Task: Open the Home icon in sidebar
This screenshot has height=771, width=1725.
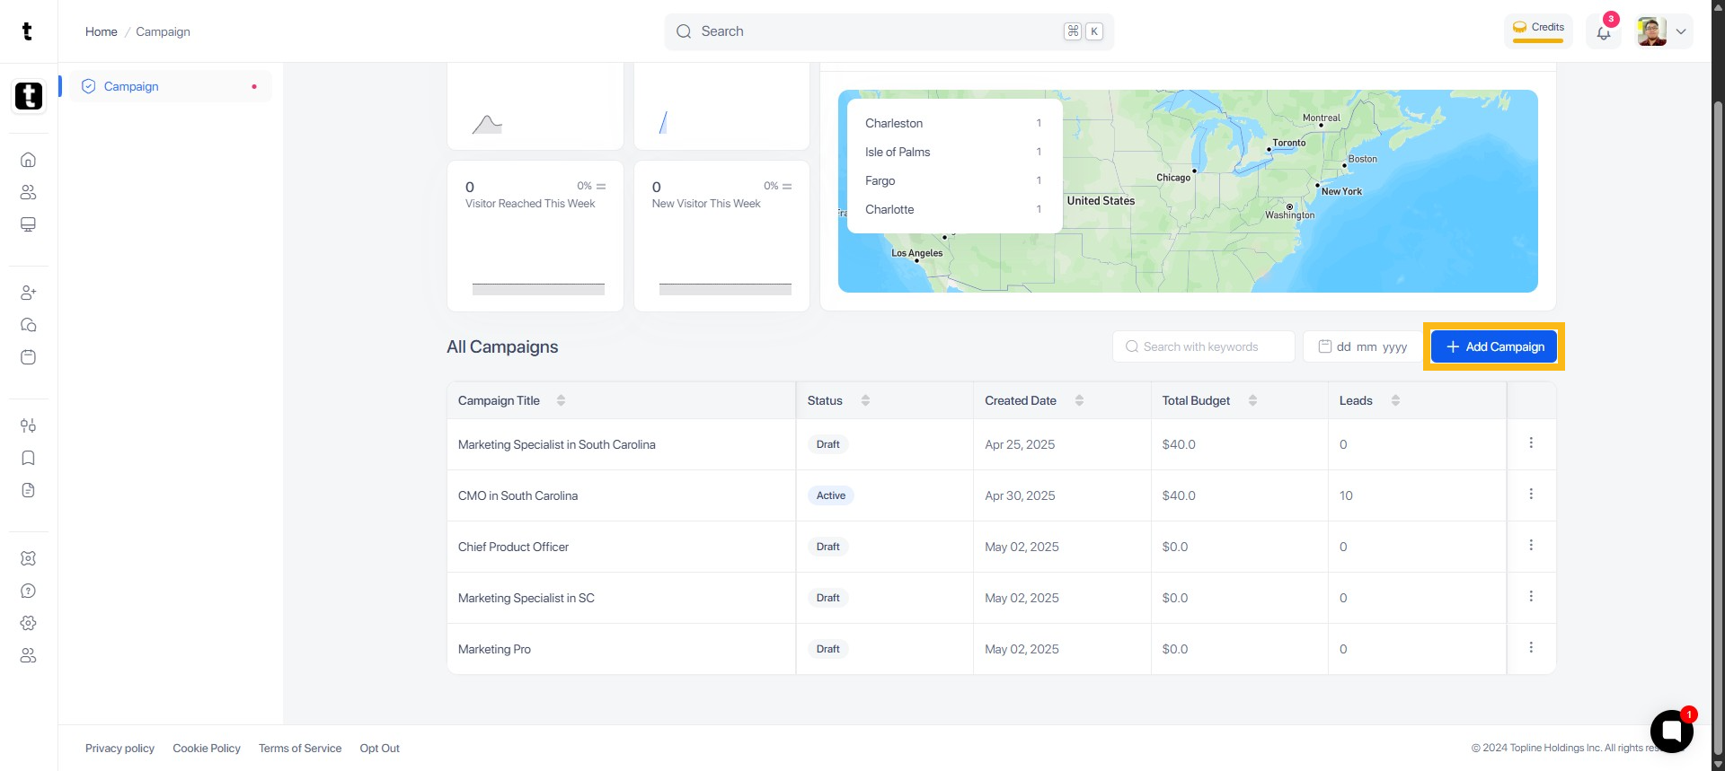Action: 28,160
